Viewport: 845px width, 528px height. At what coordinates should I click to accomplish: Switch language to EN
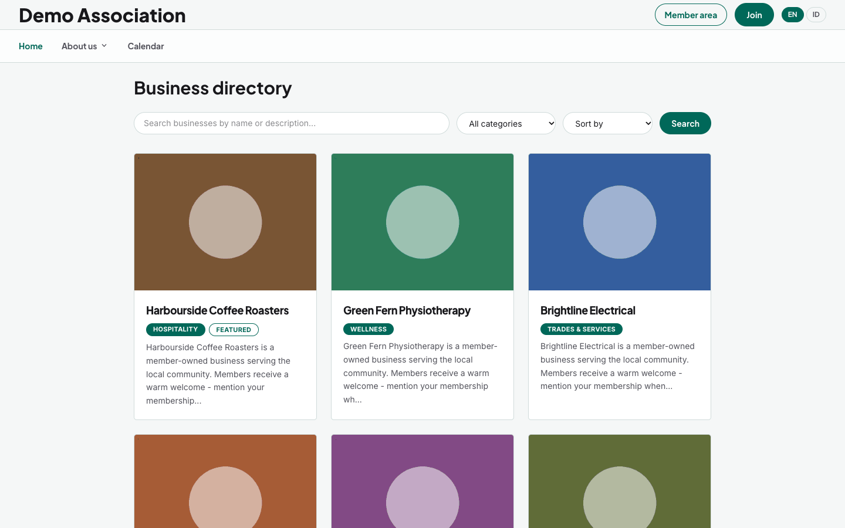click(792, 15)
